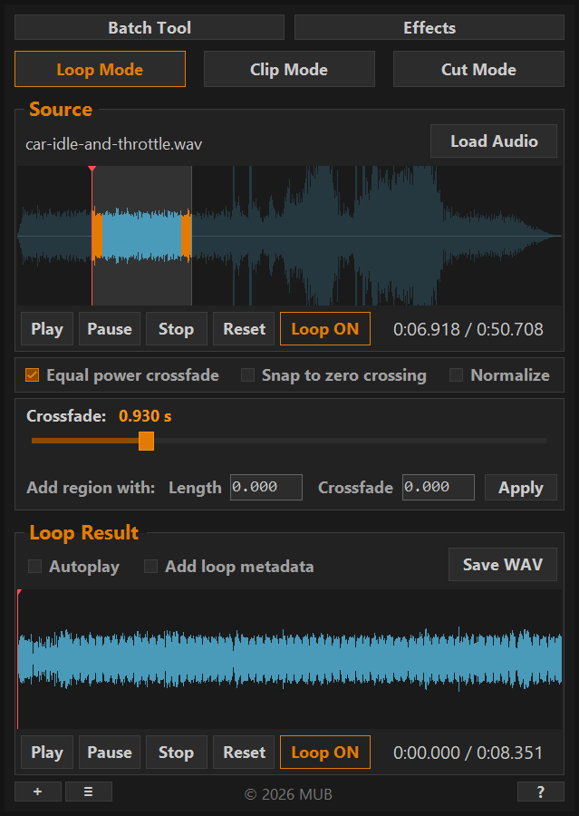The image size is (579, 816).
Task: Pause the loop result playback
Action: (x=110, y=753)
